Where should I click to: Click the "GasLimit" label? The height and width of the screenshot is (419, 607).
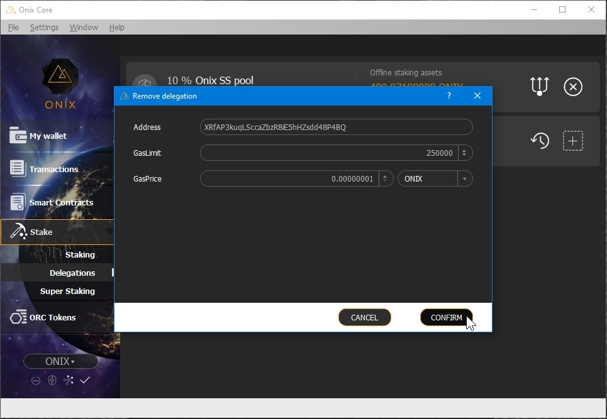(x=147, y=153)
